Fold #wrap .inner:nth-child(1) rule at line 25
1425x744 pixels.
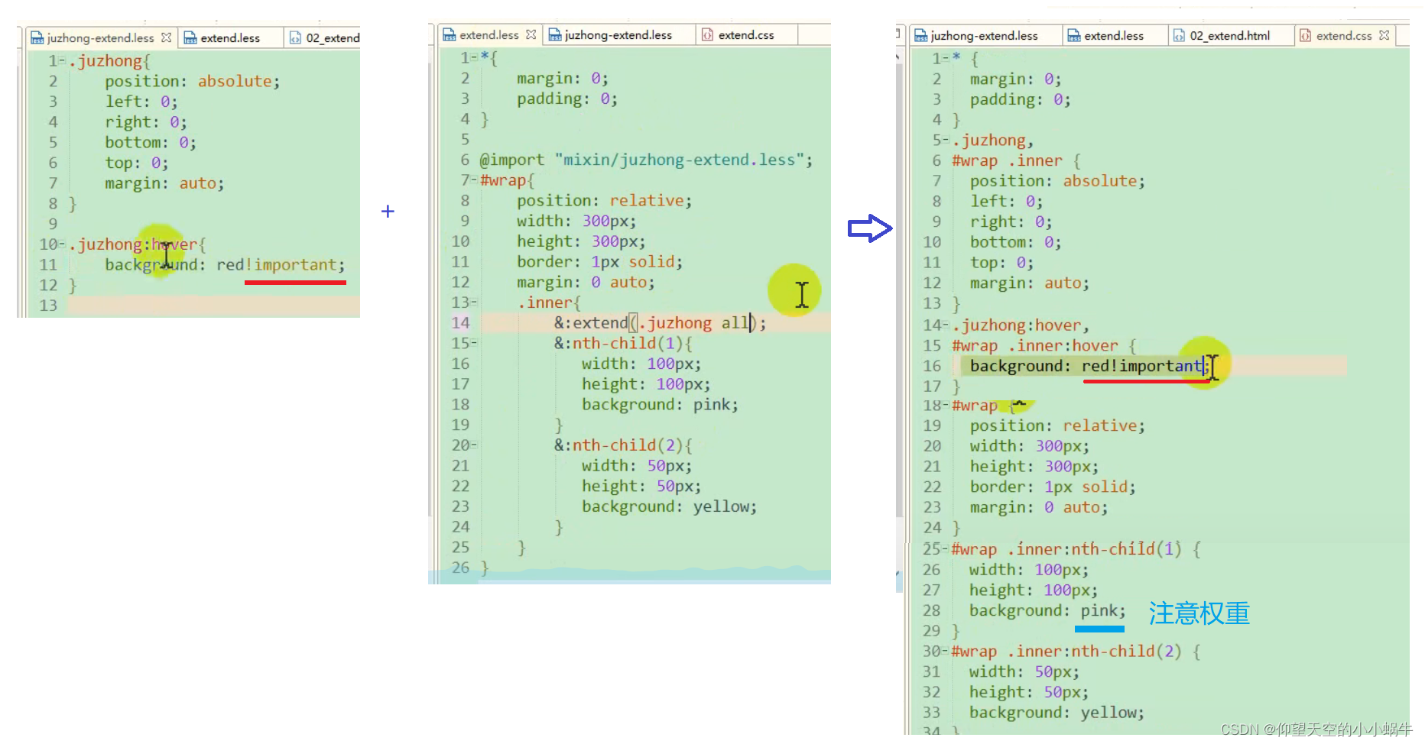(x=946, y=549)
